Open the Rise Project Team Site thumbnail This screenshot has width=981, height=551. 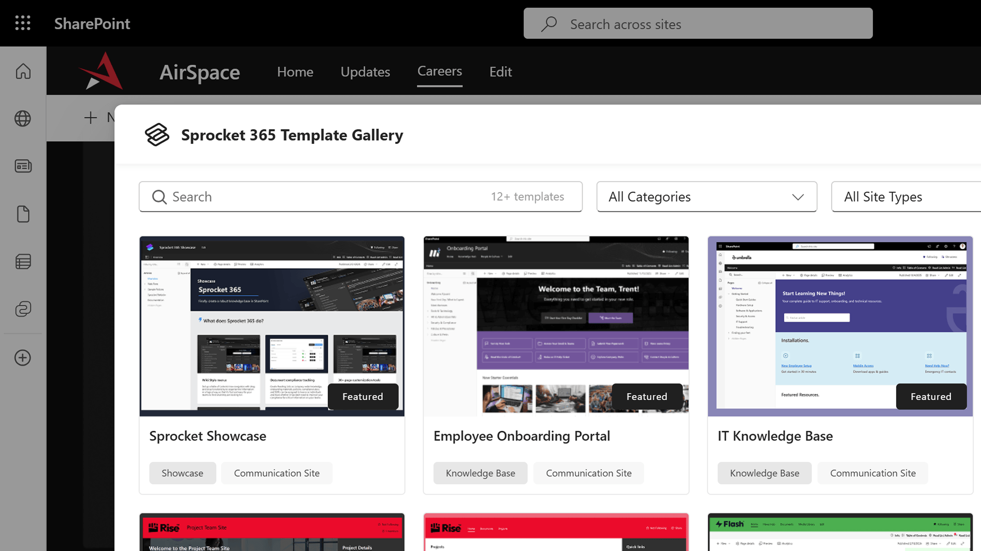pos(272,532)
